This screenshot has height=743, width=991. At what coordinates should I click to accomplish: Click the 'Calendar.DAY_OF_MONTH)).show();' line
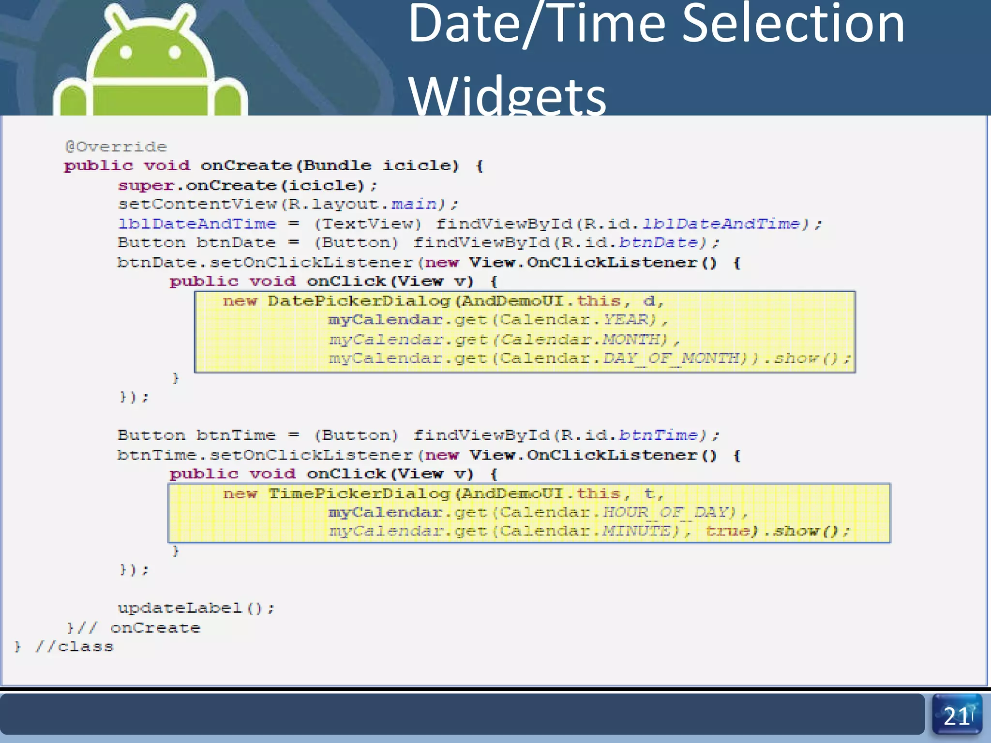590,359
